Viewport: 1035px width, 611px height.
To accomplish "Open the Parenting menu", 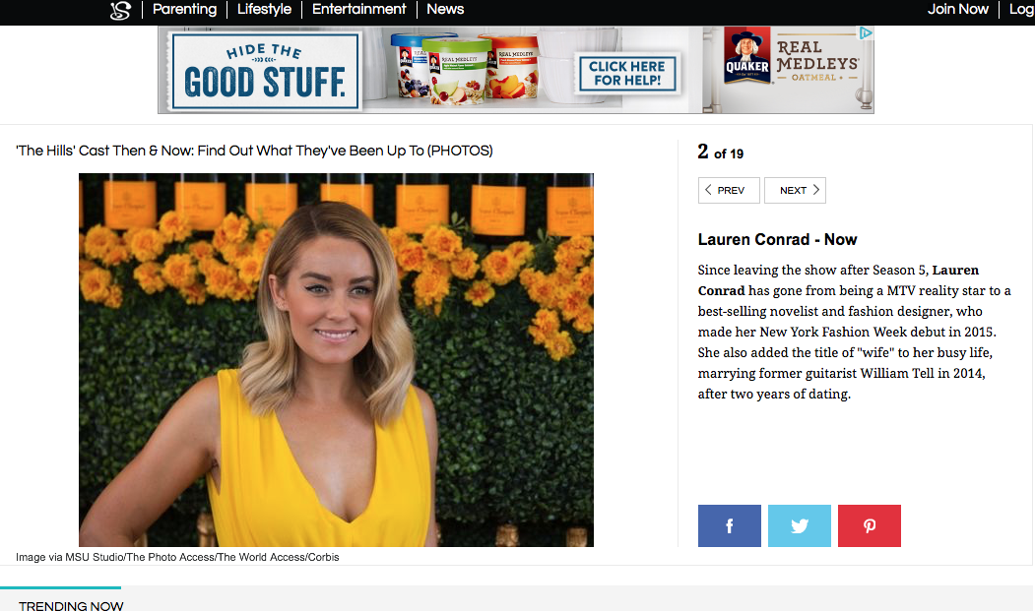I will (x=185, y=9).
